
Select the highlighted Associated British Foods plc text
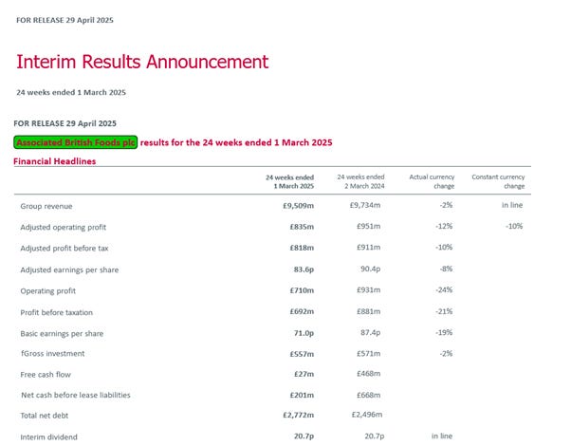pyautogui.click(x=75, y=142)
